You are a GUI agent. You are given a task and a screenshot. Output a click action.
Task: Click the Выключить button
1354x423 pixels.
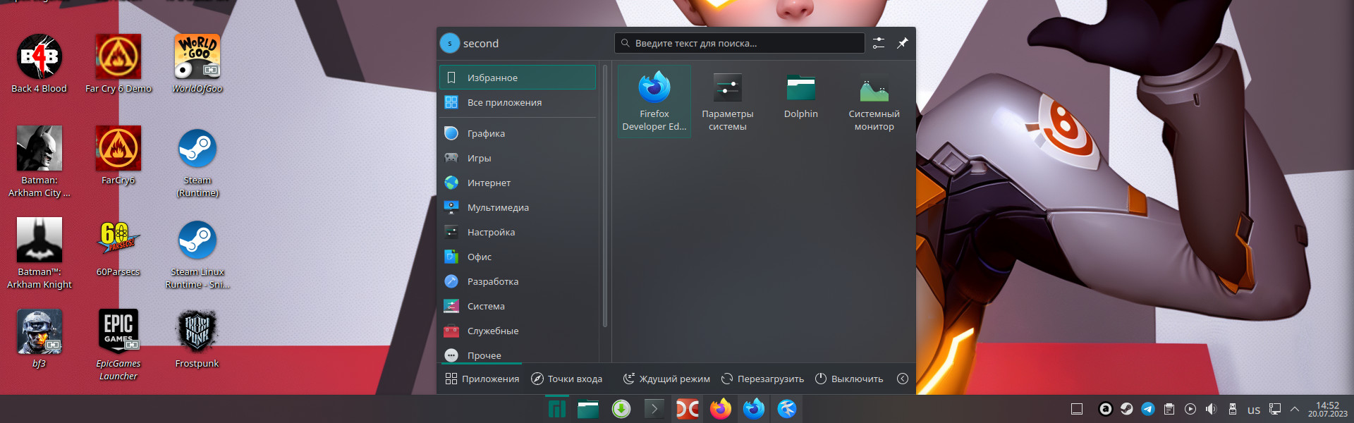point(849,379)
